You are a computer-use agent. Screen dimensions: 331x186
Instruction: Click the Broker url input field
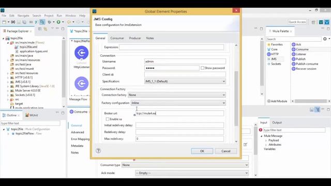[179, 113]
